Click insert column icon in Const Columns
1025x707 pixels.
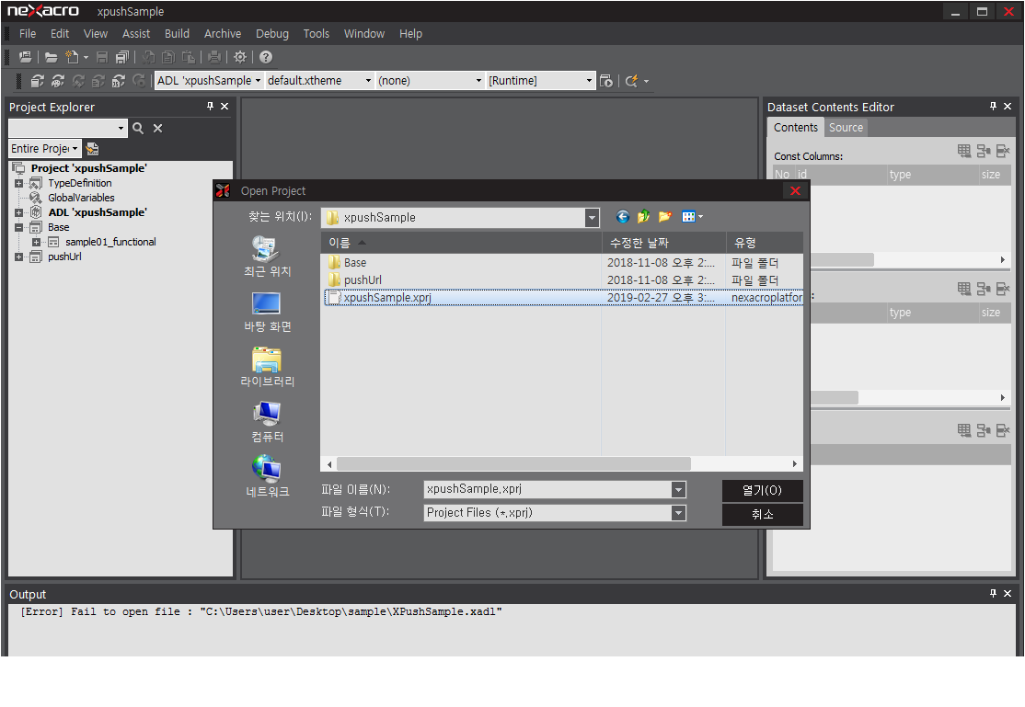(x=984, y=151)
